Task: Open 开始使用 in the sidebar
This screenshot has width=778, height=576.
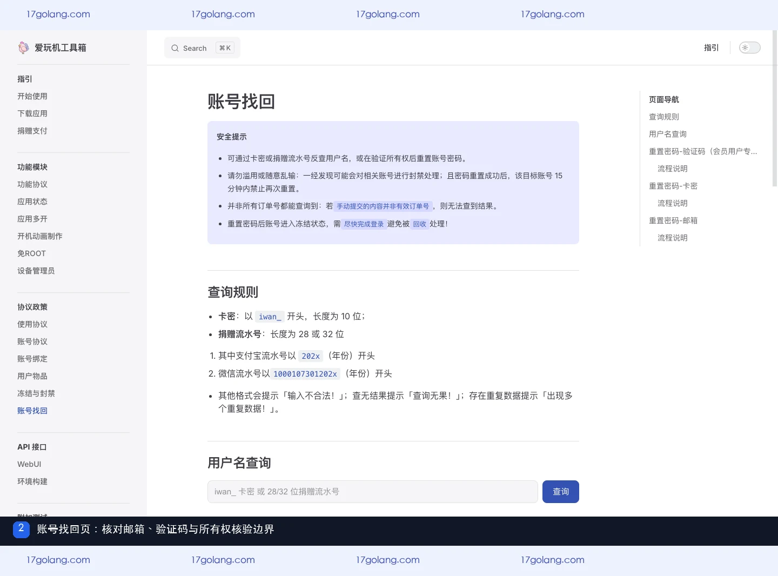Action: point(32,96)
